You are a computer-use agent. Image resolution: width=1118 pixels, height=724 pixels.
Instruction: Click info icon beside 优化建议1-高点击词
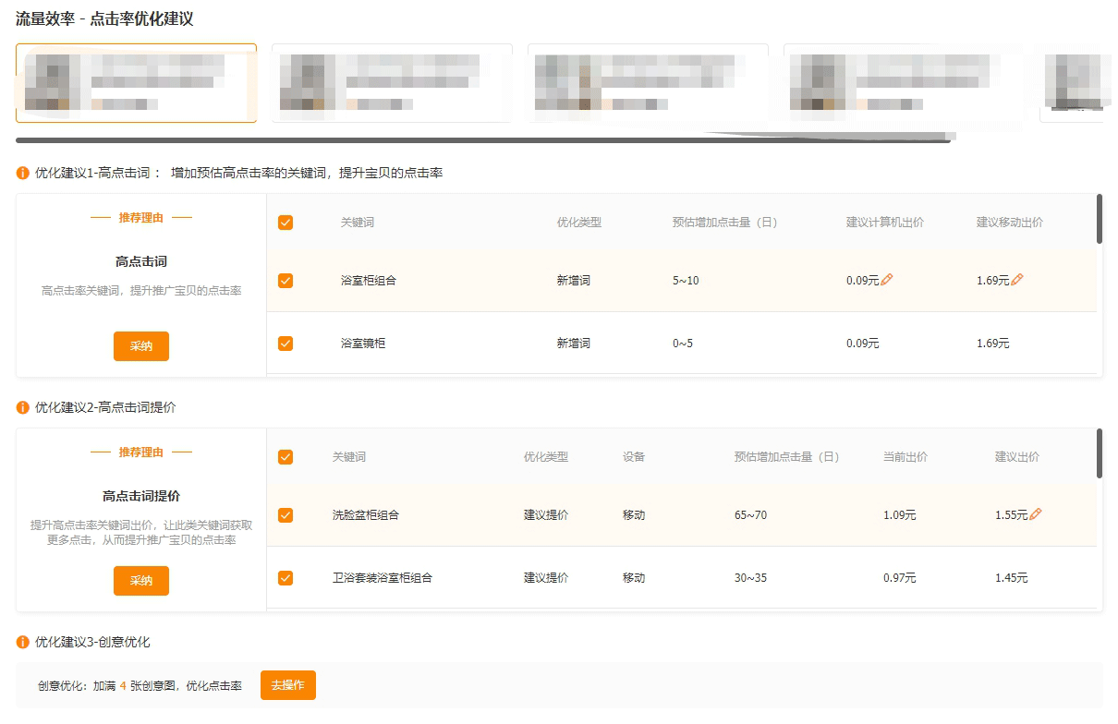(x=23, y=174)
